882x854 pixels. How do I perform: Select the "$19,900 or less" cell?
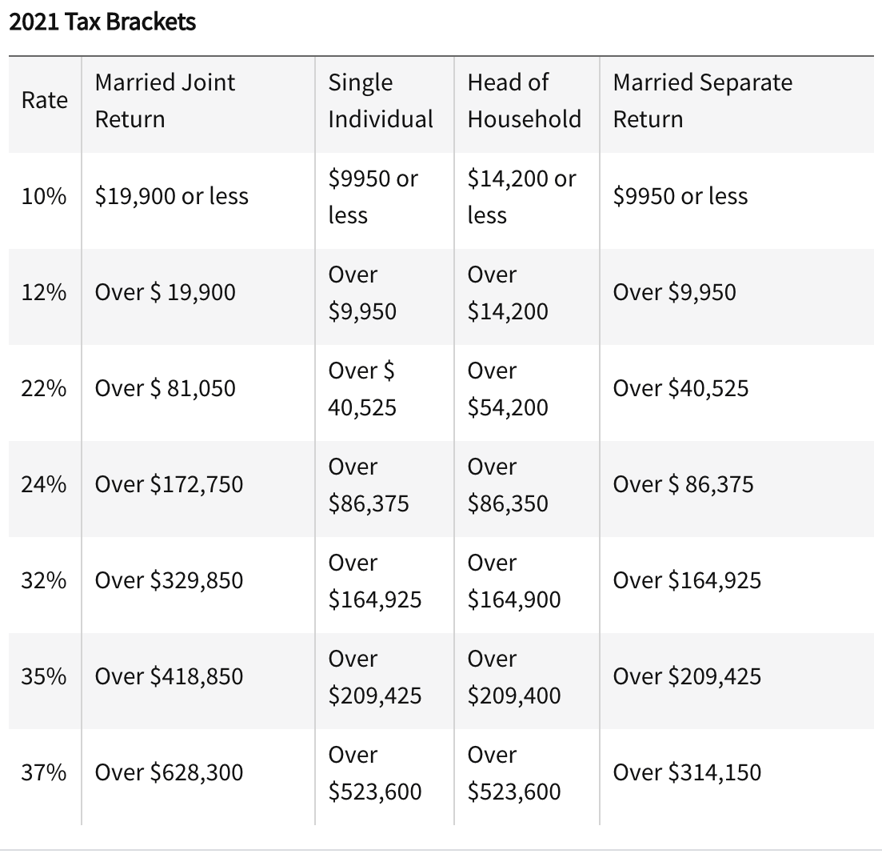pos(172,197)
